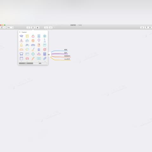Choose the purple calculator sticker
Viewport: 152px width, 152px height.
pos(45,54)
